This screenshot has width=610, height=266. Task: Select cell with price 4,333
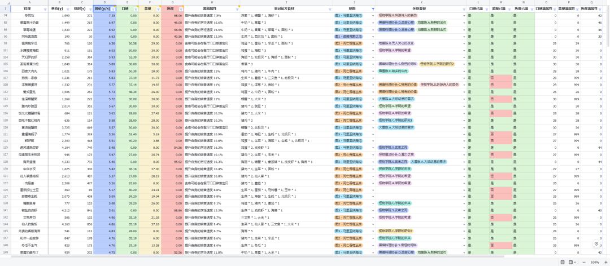click(x=59, y=162)
